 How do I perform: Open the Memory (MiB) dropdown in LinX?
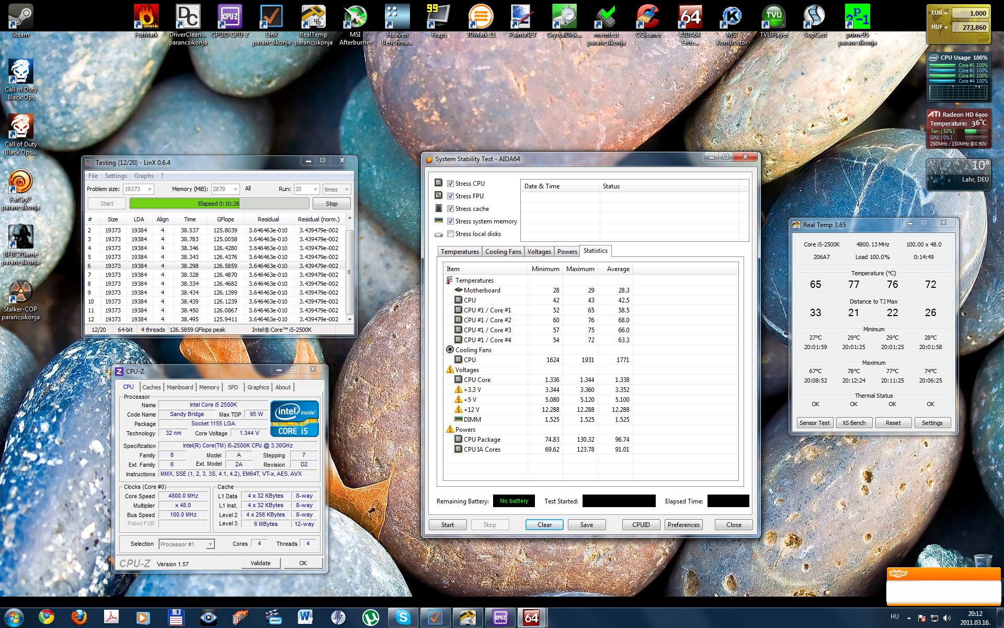pos(235,189)
